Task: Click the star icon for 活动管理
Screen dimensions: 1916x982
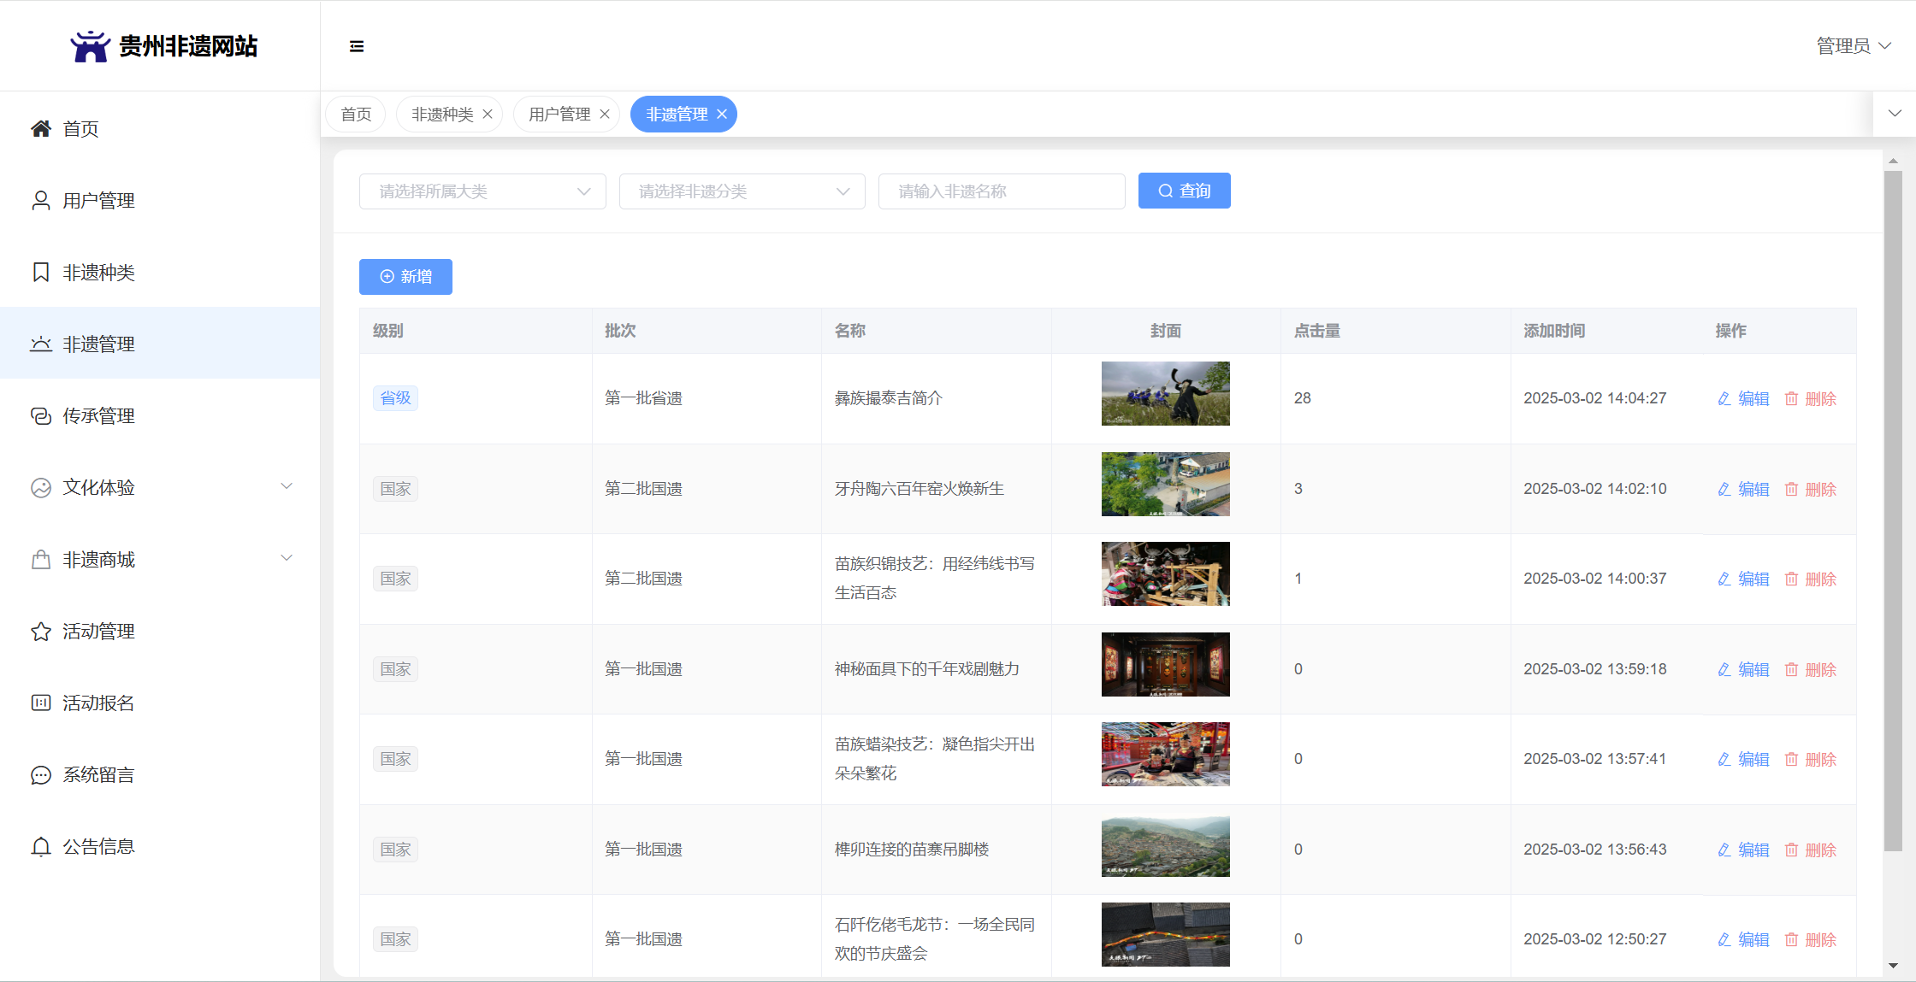Action: [x=40, y=632]
